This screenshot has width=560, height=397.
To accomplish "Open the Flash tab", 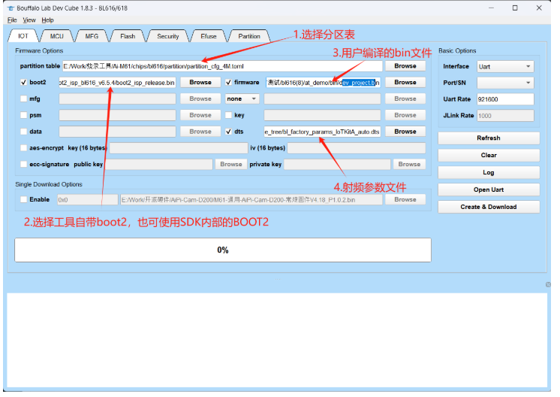I will click(x=128, y=36).
